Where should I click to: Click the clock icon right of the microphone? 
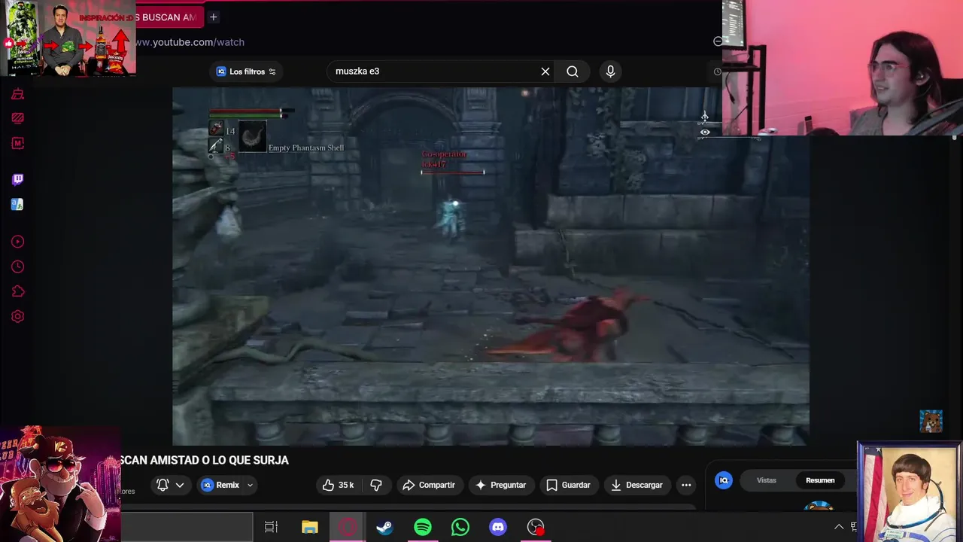click(x=717, y=72)
